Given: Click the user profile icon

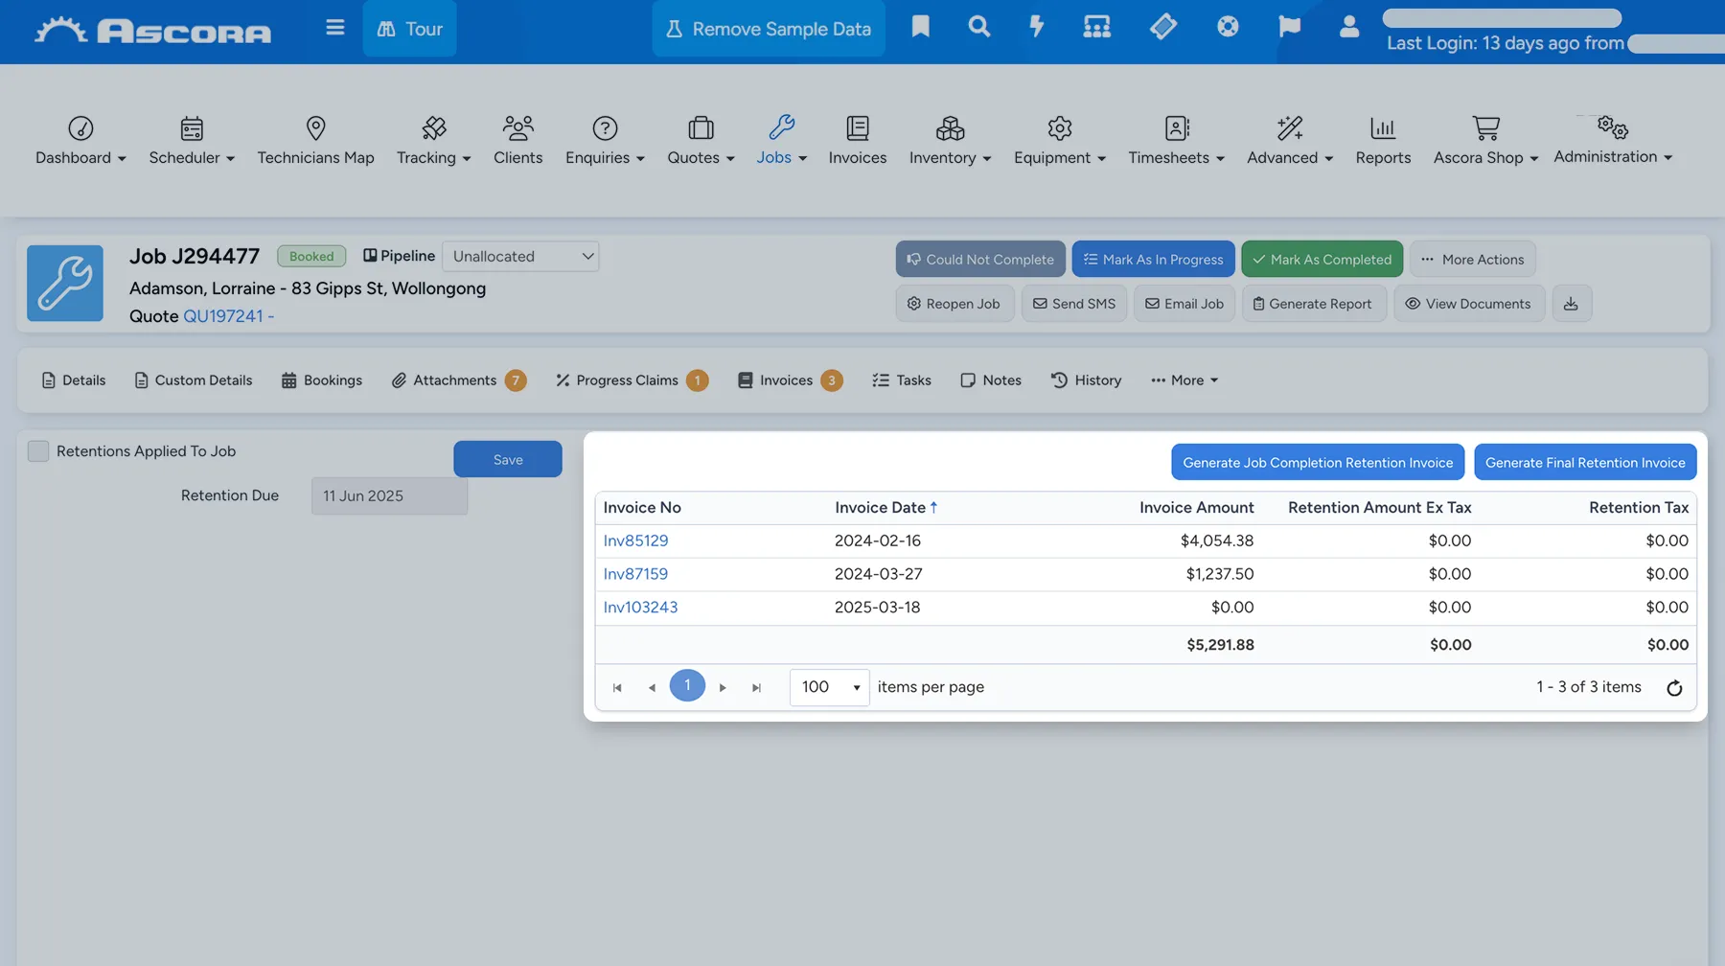Looking at the screenshot, I should [x=1349, y=27].
